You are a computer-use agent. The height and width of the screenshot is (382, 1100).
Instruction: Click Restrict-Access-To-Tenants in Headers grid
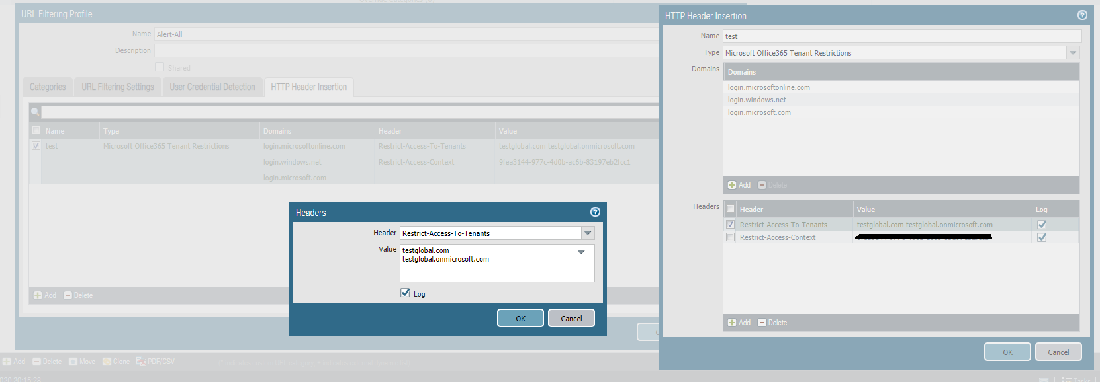pos(784,225)
